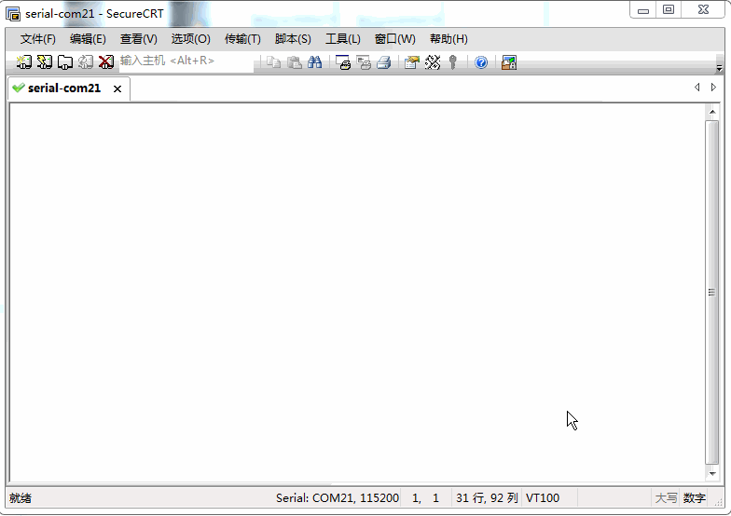Maximize the SecureCRT window
This screenshot has height=516, width=731.
[x=668, y=10]
